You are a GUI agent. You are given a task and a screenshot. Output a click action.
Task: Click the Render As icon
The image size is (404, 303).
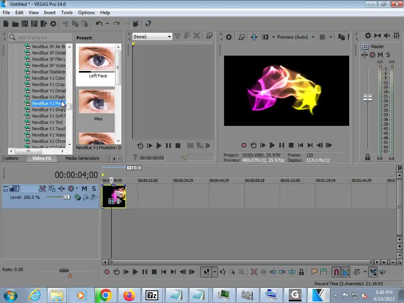click(44, 24)
